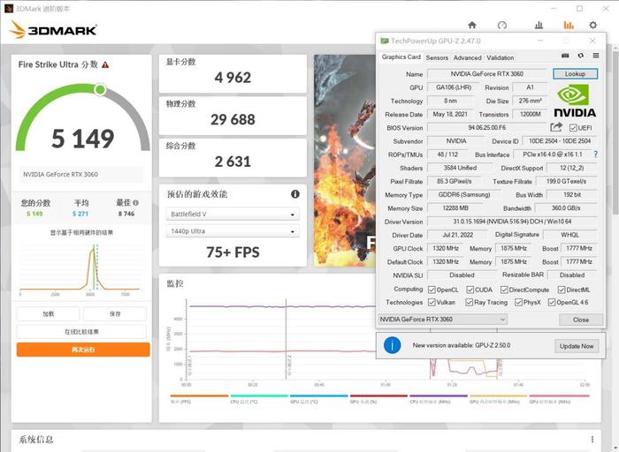The width and height of the screenshot is (619, 452).
Task: Toggle the OpenGL 4.6 checkbox
Action: (552, 302)
